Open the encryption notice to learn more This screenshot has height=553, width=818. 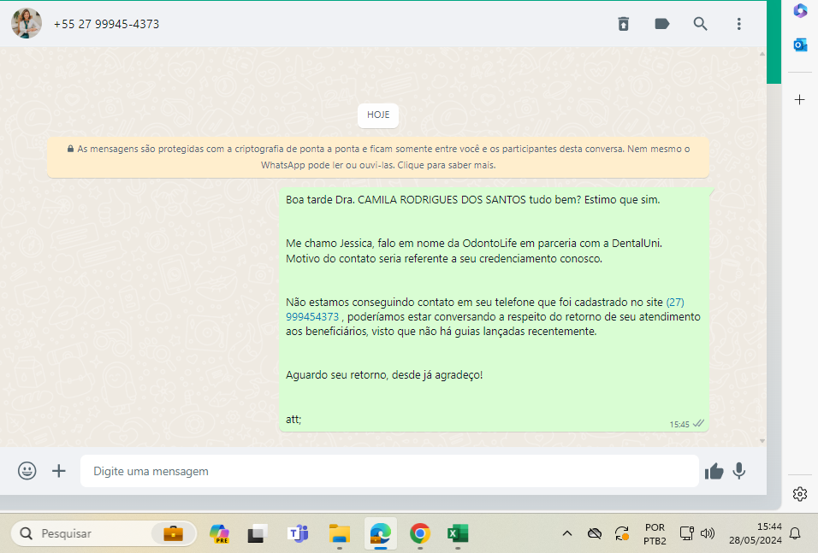coord(378,157)
